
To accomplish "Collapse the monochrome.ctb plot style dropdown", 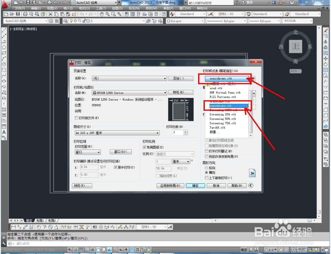I will pos(227,79).
